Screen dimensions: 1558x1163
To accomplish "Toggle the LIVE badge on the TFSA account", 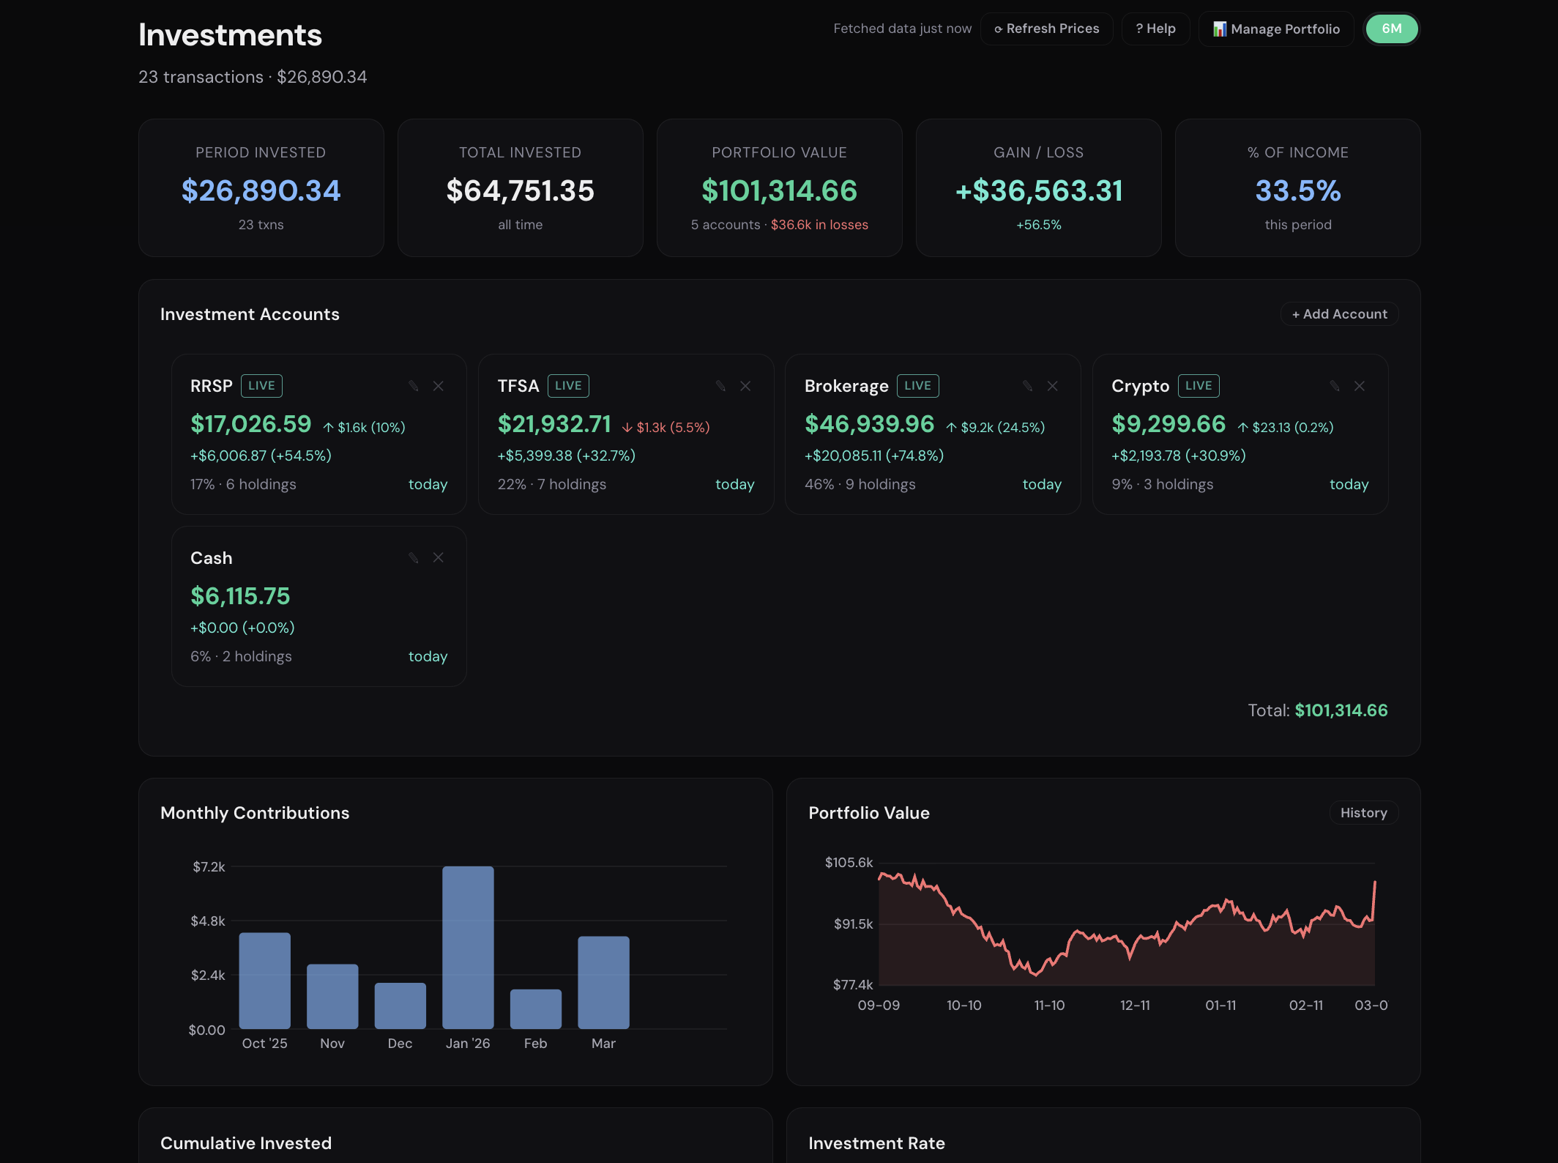I will point(568,386).
